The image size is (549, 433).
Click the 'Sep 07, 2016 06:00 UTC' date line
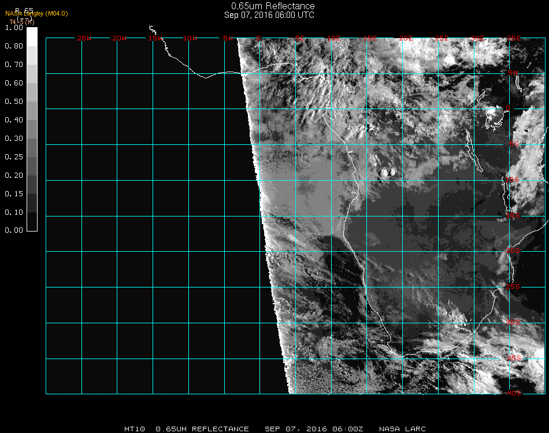[x=269, y=15]
